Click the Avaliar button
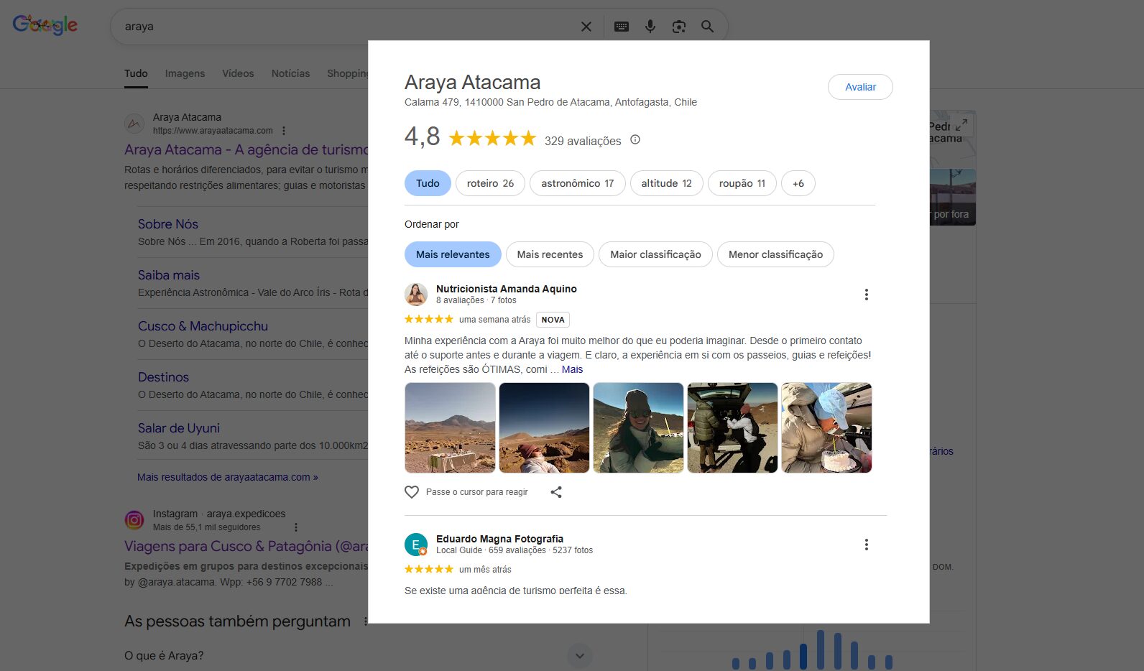This screenshot has height=671, width=1144. pyautogui.click(x=860, y=87)
